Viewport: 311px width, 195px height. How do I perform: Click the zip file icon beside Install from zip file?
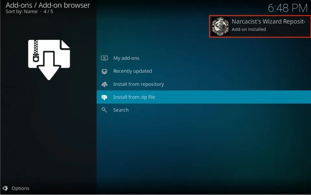(104, 97)
